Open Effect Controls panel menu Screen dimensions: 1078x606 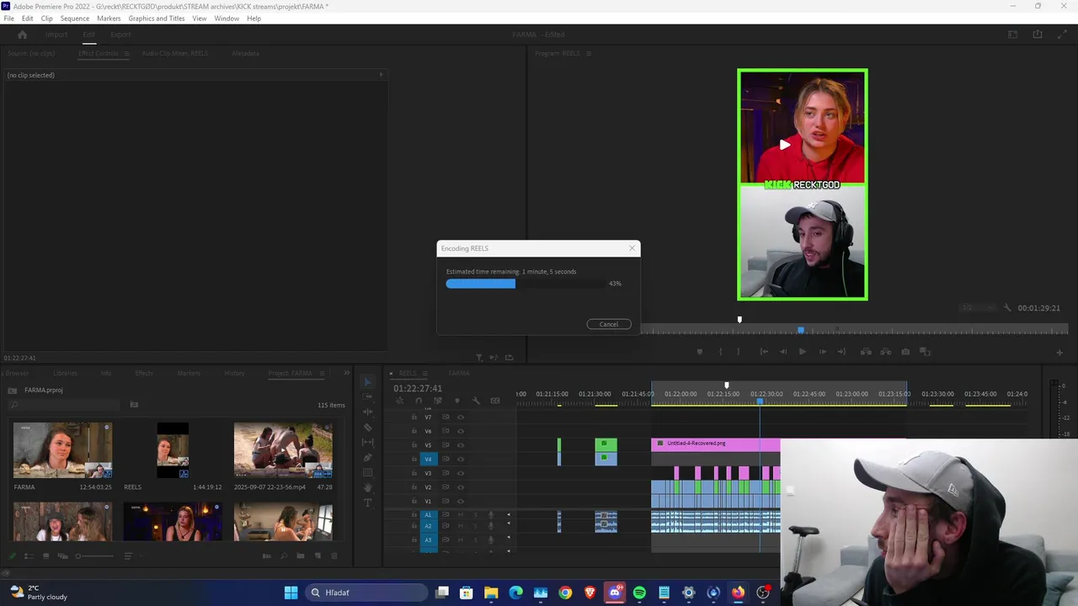pyautogui.click(x=127, y=53)
